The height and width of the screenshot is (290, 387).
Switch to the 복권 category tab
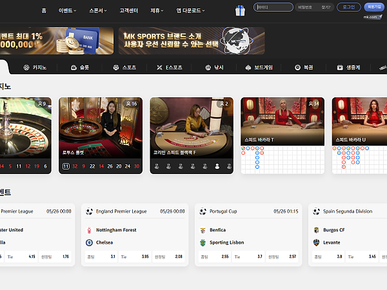click(x=304, y=67)
